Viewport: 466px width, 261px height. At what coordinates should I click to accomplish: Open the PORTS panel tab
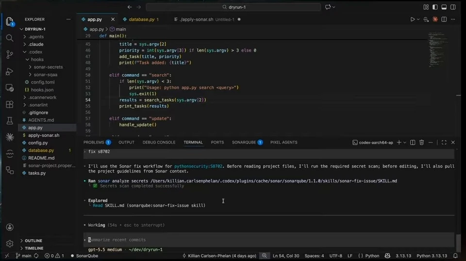point(217,143)
